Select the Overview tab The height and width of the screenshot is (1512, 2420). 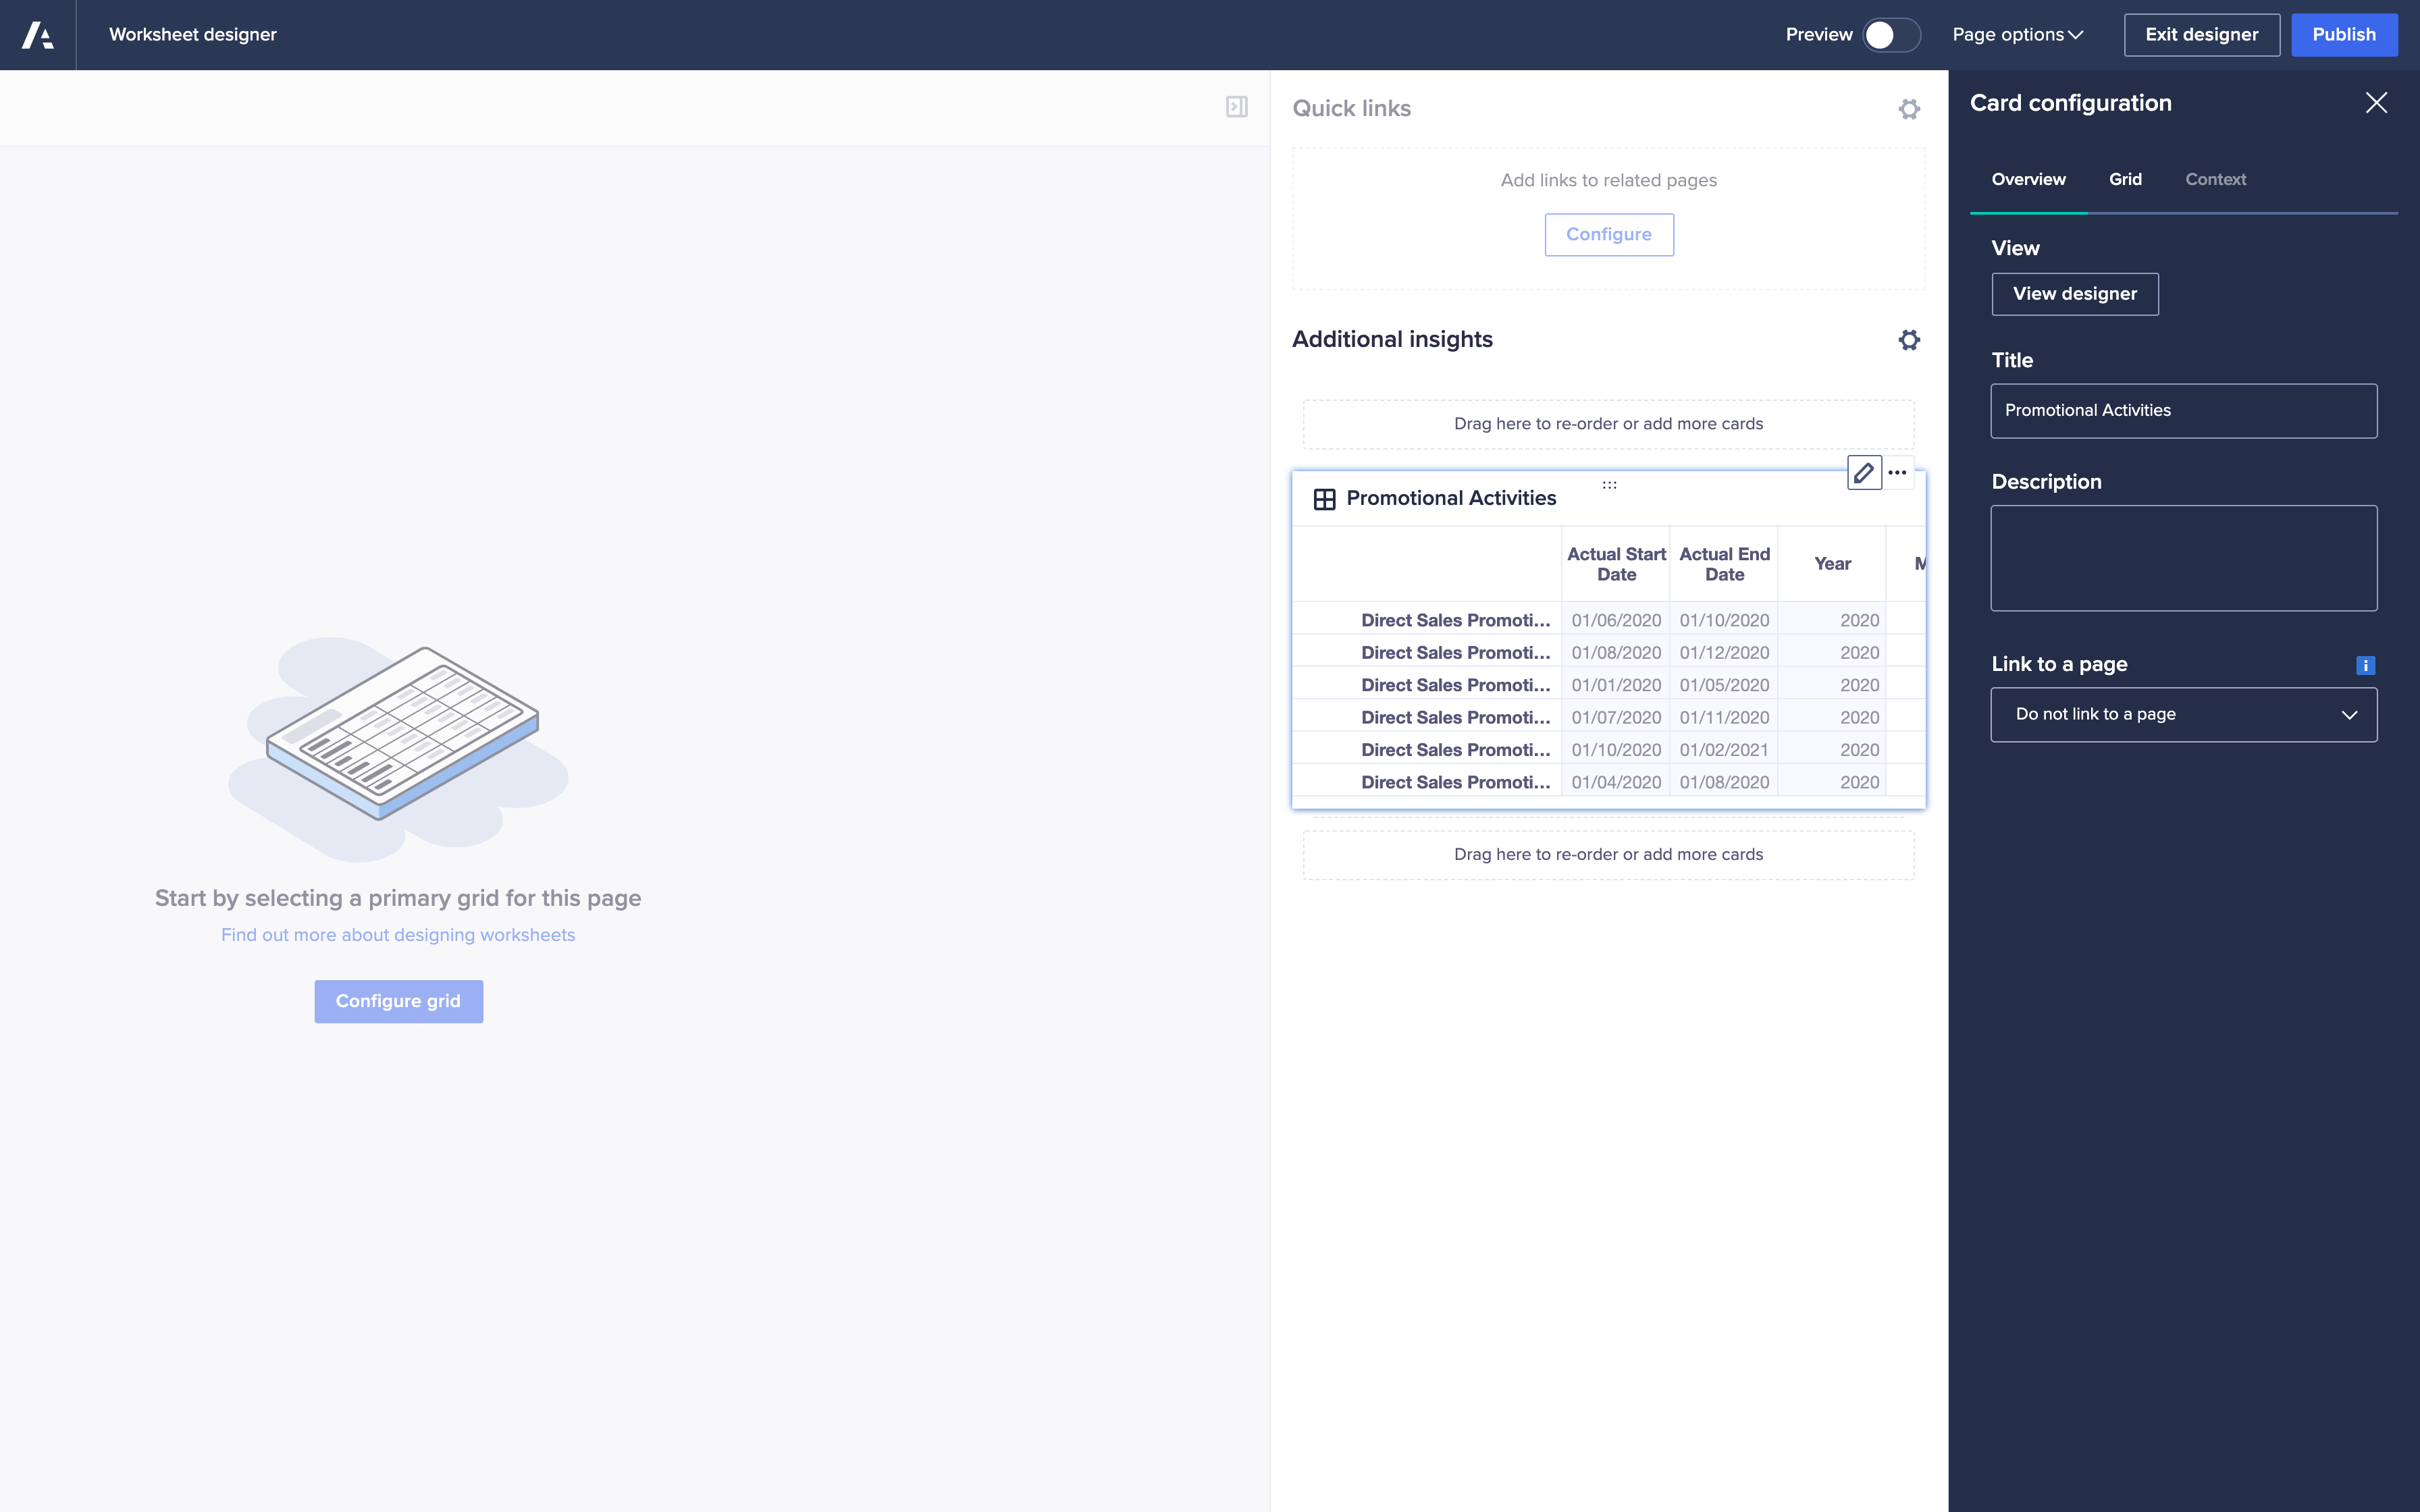tap(2028, 179)
